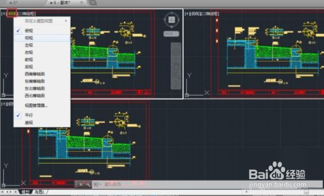Choose 左视 from the view menu
Screen dimensions: 324x196
[x=42, y=45]
